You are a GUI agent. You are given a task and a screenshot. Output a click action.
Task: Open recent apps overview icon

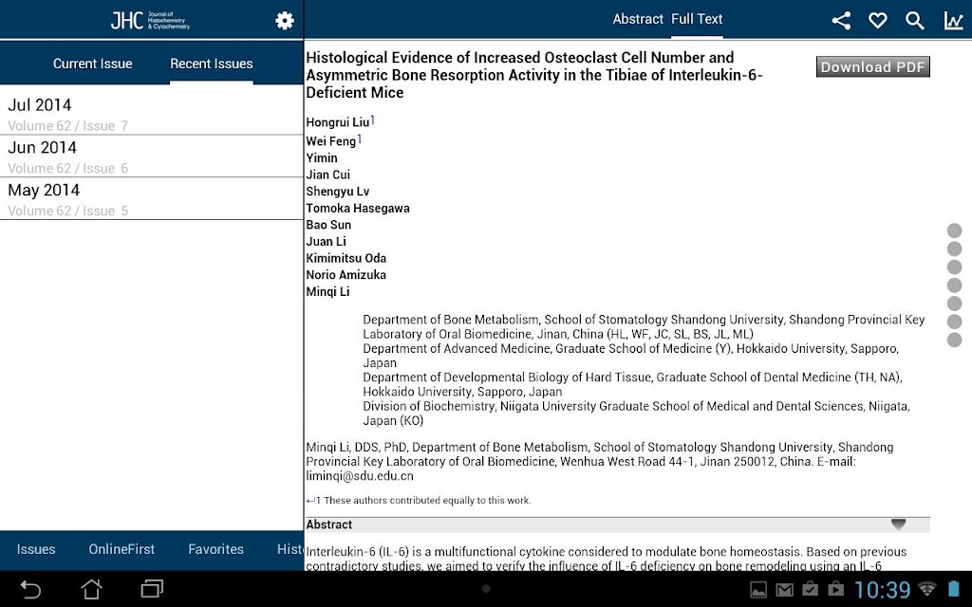click(x=152, y=589)
